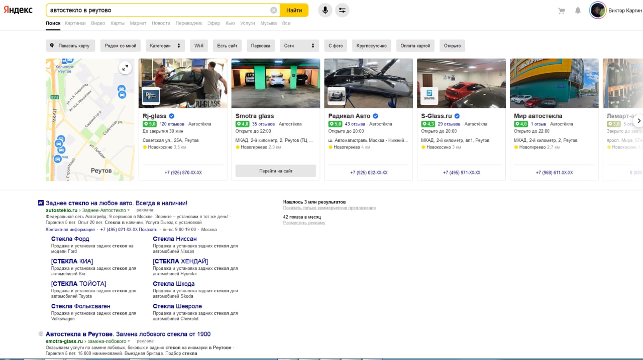The image size is (643, 360).
Task: Click S-Glass.ru company logo badge
Action: 429,96
